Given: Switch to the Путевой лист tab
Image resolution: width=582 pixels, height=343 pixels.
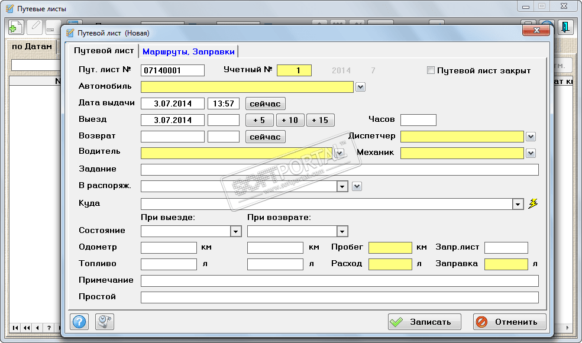Looking at the screenshot, I should click(x=104, y=51).
